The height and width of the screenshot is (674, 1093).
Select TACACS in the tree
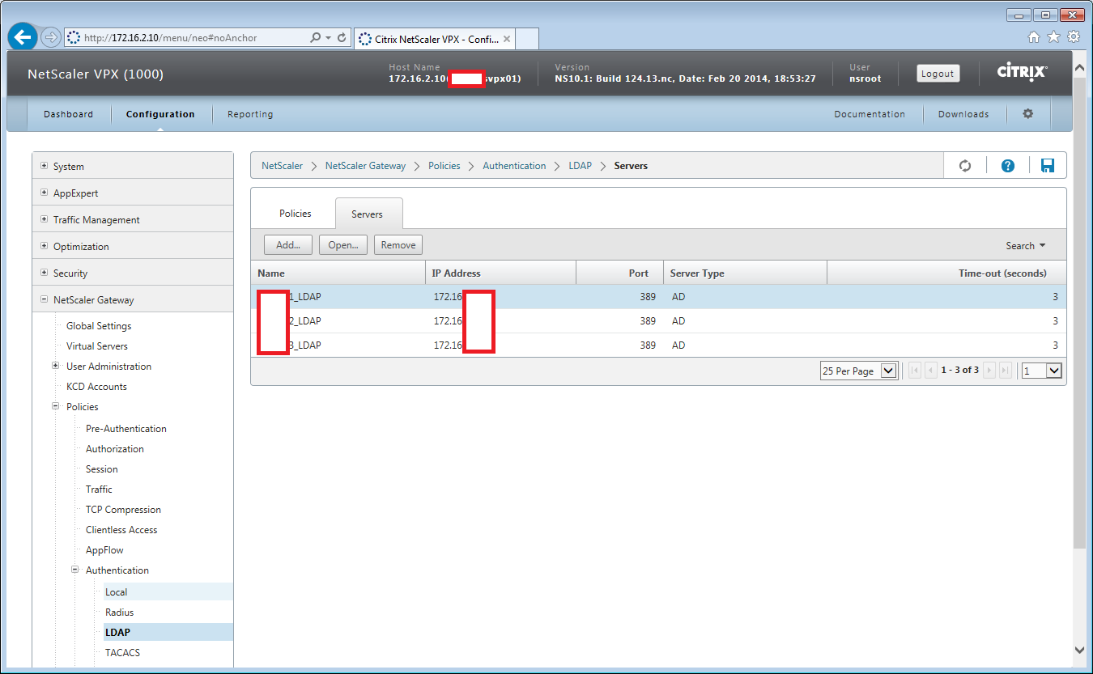(x=123, y=653)
